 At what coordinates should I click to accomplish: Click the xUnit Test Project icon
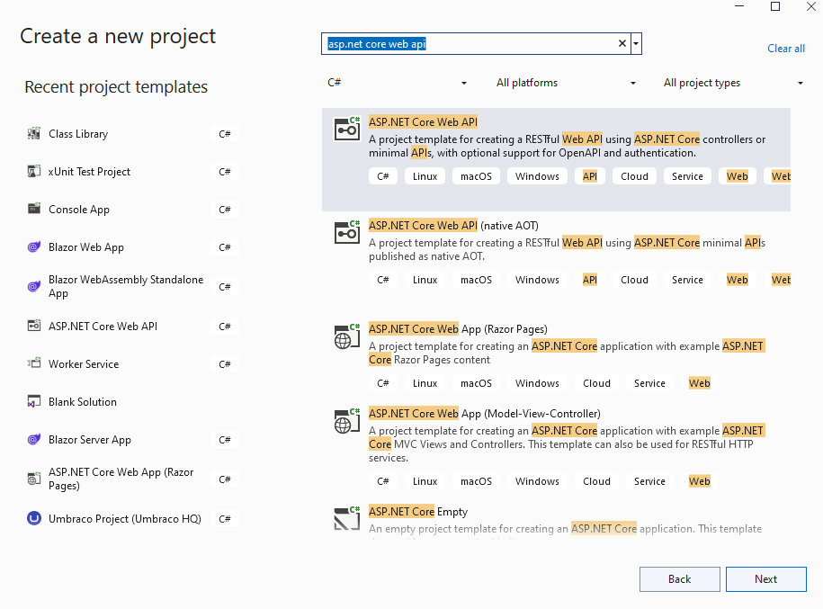(x=34, y=172)
